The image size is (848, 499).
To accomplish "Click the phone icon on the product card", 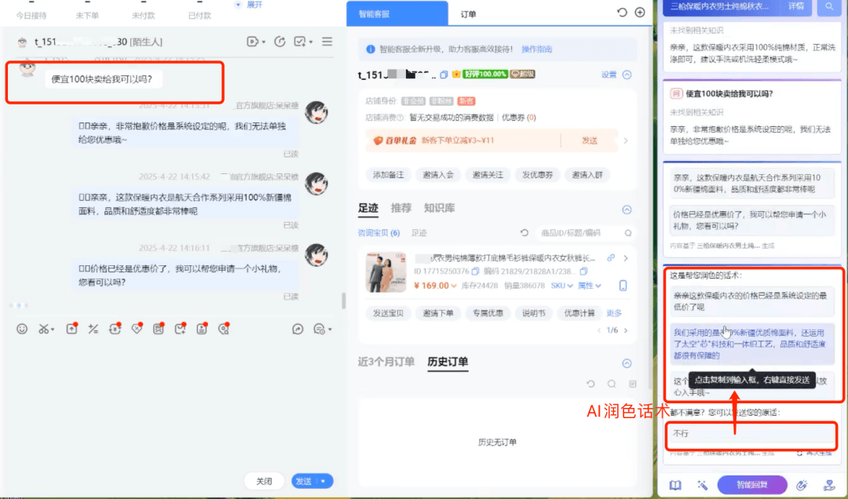I will (x=623, y=286).
